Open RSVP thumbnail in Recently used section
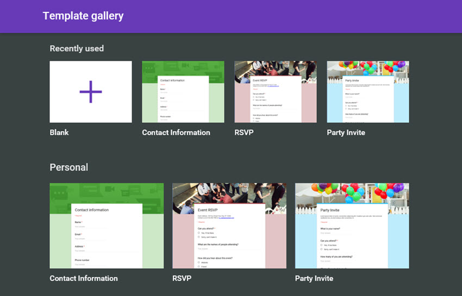This screenshot has height=296, width=462. (276, 92)
